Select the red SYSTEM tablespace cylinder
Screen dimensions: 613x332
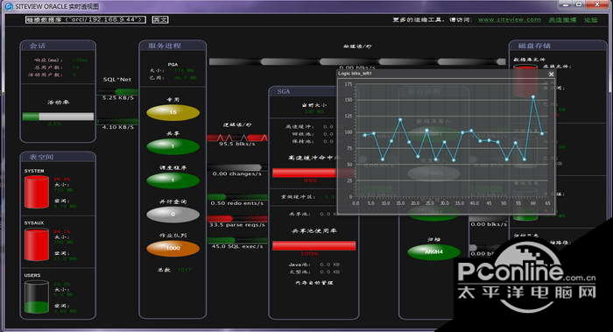(x=37, y=192)
